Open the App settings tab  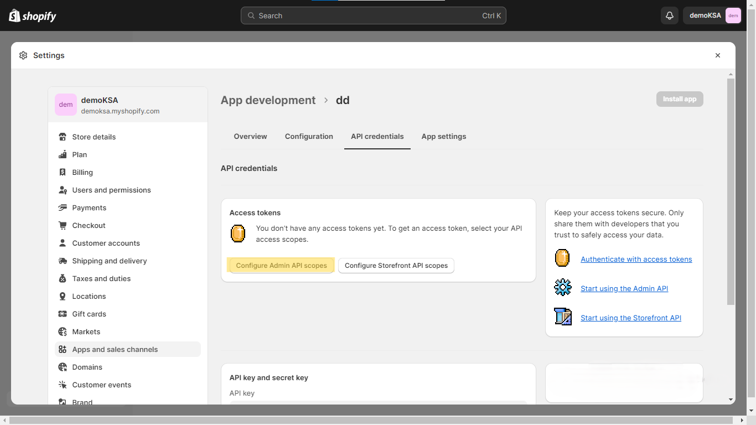[443, 136]
